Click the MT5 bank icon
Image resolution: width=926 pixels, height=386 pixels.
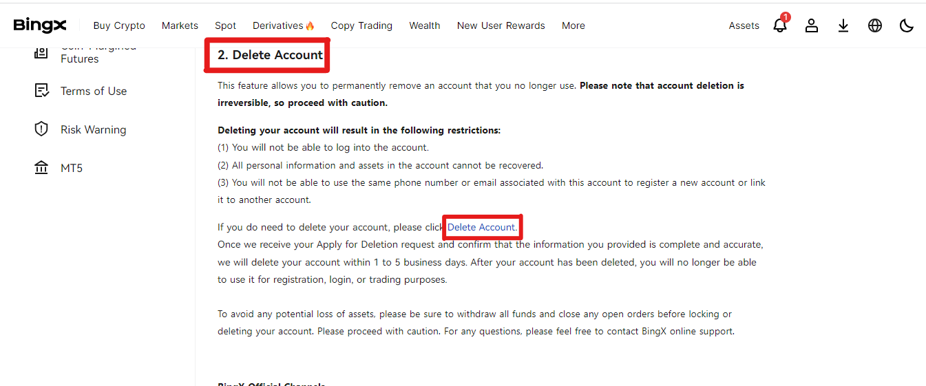(41, 168)
